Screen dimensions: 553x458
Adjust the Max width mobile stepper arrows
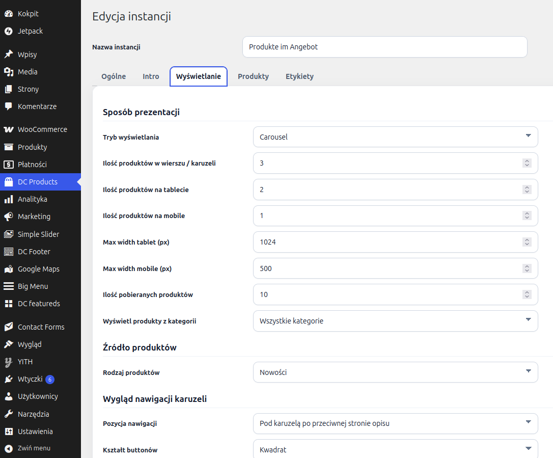pyautogui.click(x=527, y=268)
